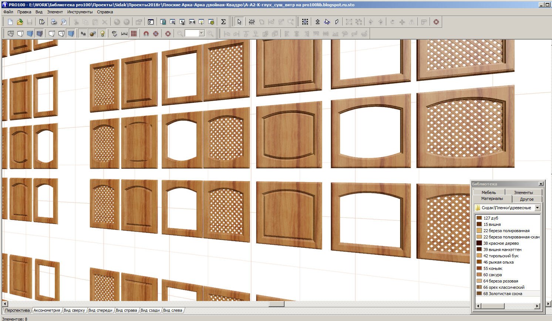Select the '38 красное дерево' material swatch
Image resolution: width=552 pixels, height=321 pixels.
479,243
